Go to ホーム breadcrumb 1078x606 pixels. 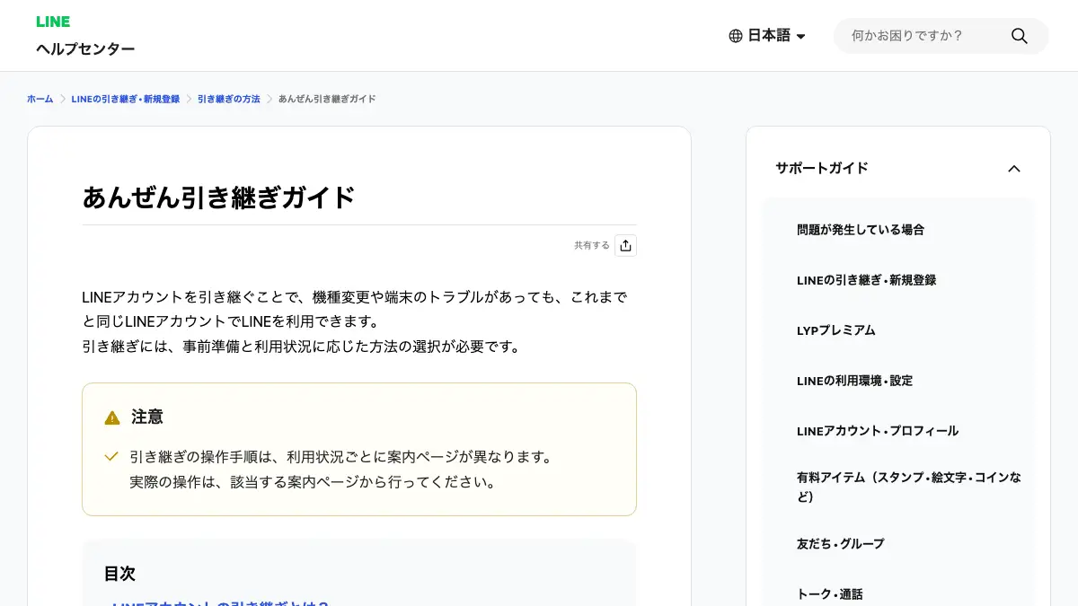pos(40,99)
